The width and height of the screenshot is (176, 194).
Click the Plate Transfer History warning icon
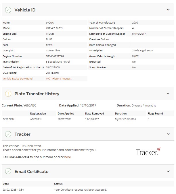[x=8, y=94]
